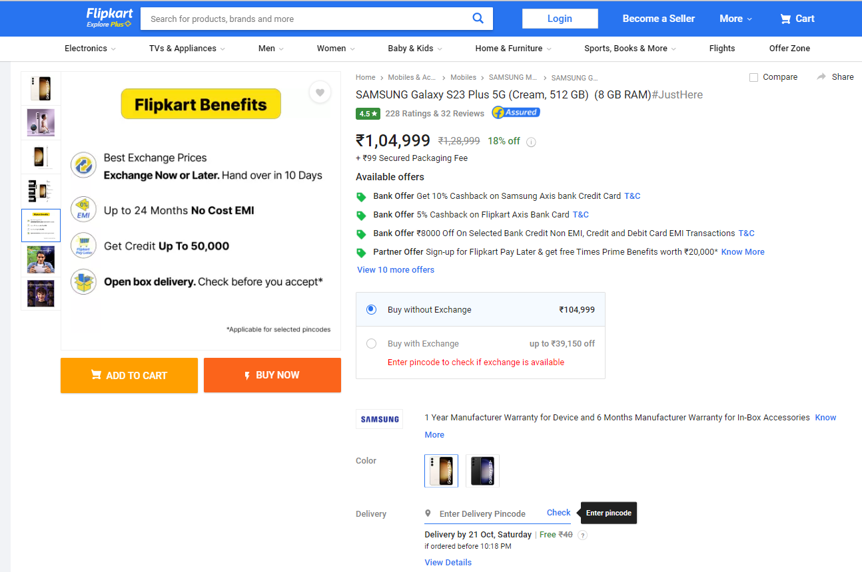Click the Samsung brand logo
Image resolution: width=862 pixels, height=572 pixels.
(380, 419)
